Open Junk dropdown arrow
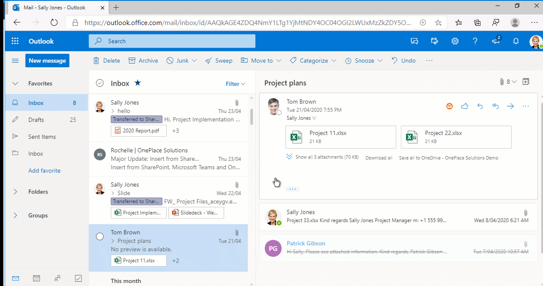The width and height of the screenshot is (543, 286). [194, 61]
